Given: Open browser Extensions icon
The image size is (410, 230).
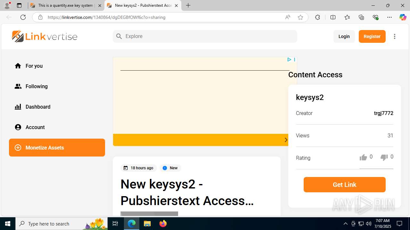Looking at the screenshot, I should click(x=317, y=17).
